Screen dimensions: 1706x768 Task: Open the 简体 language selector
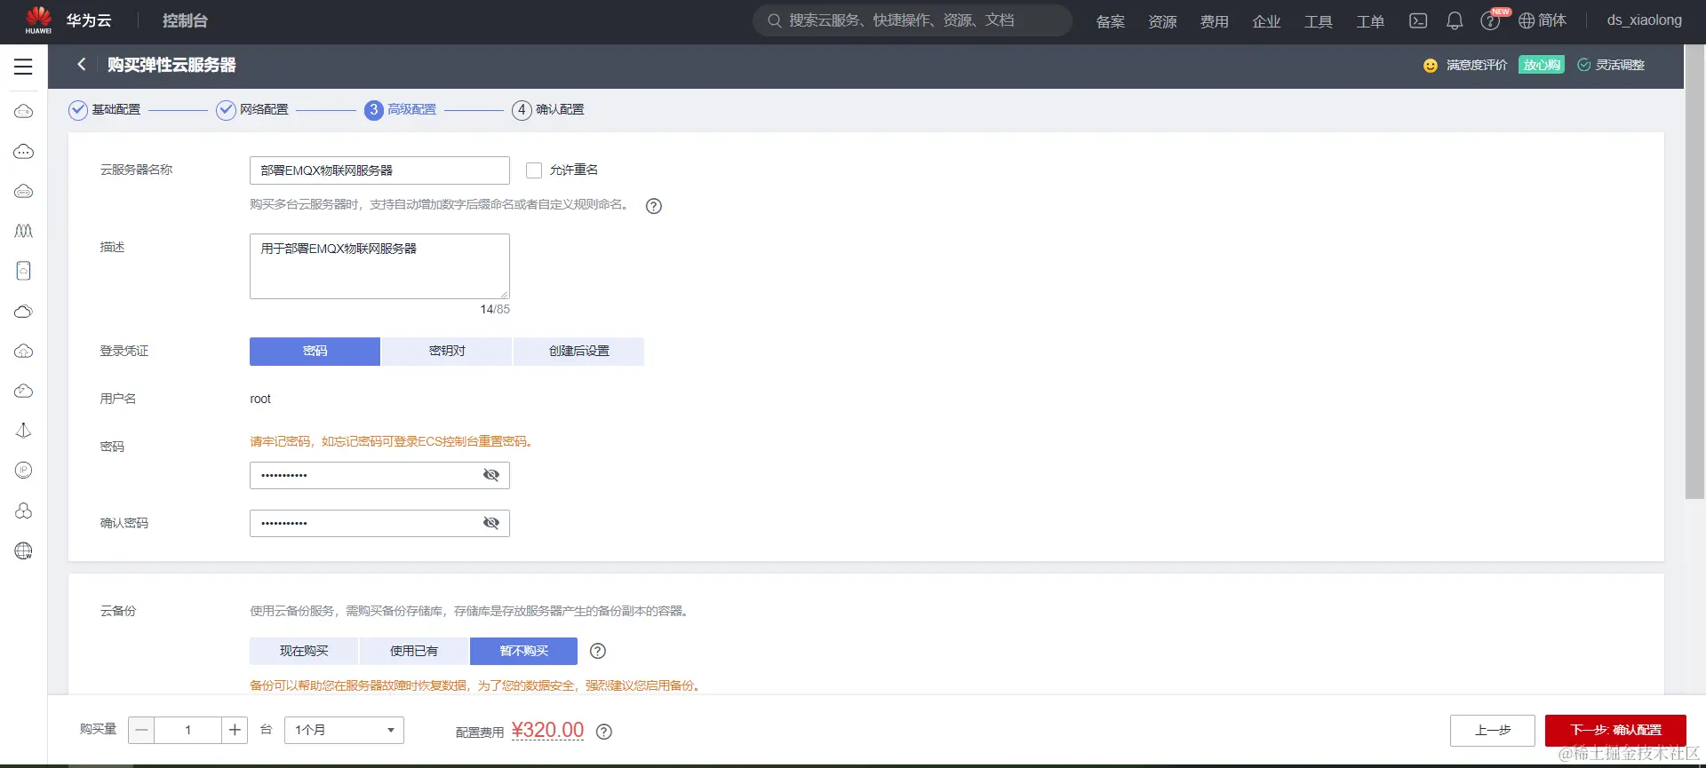point(1551,20)
